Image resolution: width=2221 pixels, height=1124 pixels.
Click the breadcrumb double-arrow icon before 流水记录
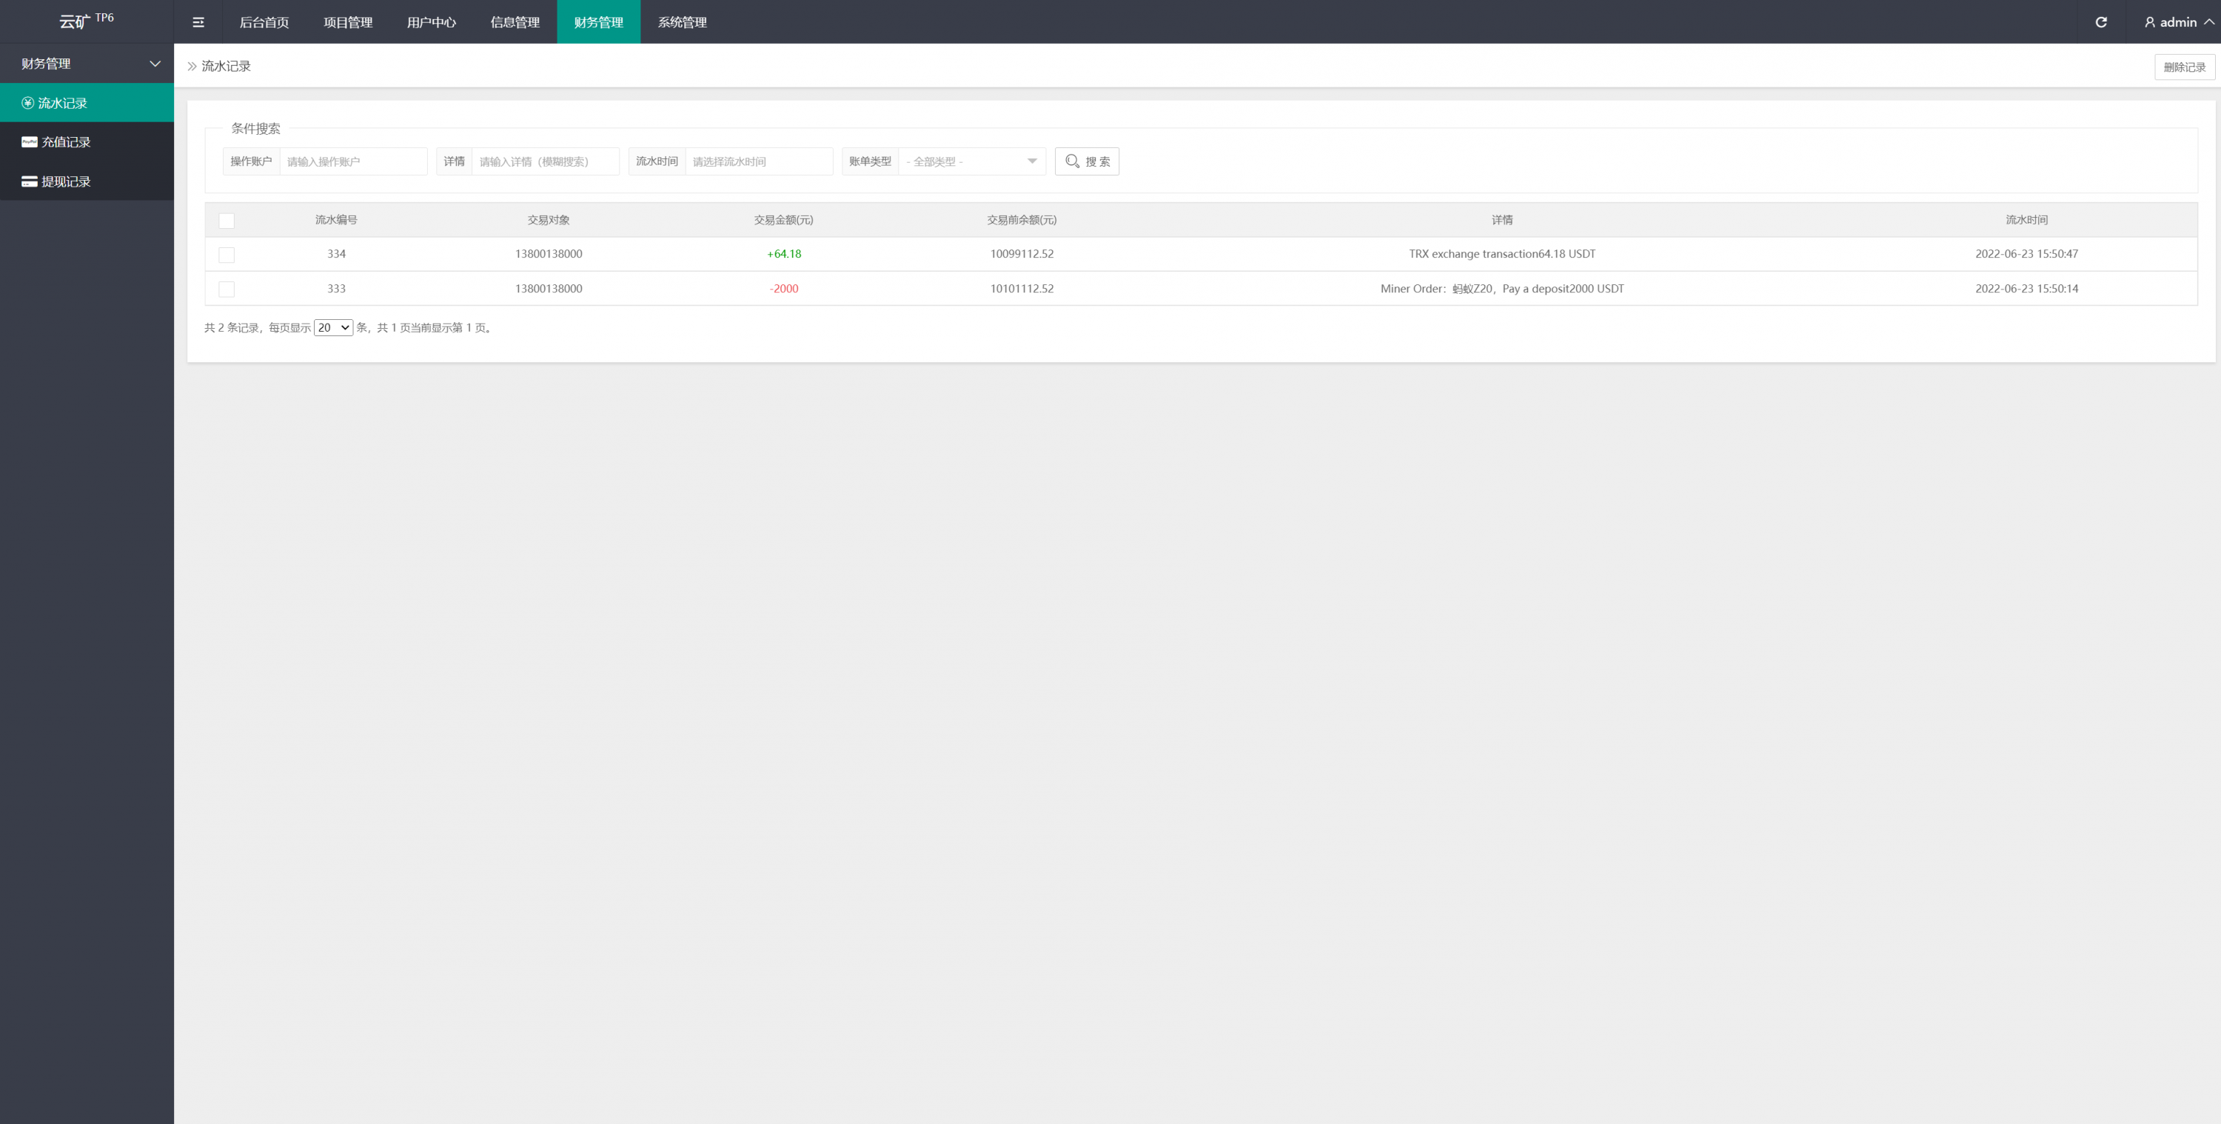[x=192, y=67]
